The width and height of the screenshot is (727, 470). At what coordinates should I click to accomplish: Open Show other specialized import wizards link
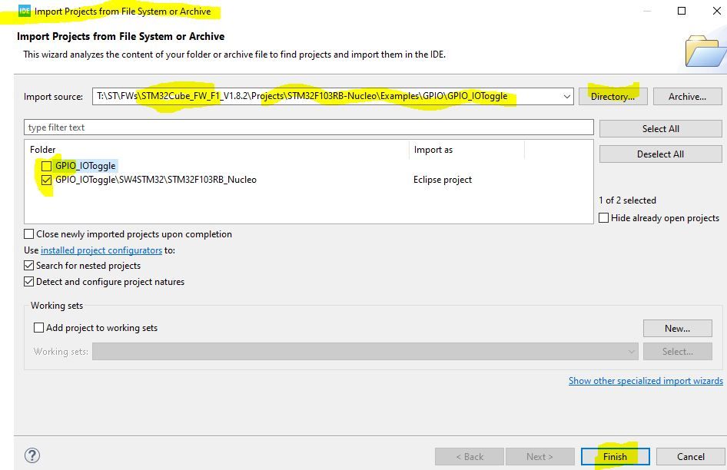pos(646,381)
